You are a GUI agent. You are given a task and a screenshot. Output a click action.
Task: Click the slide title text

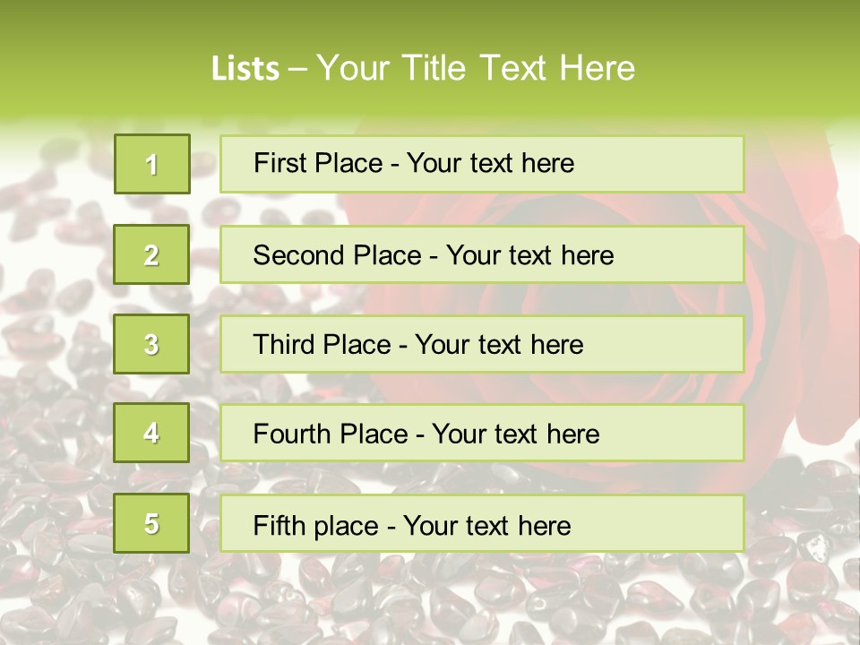point(423,68)
